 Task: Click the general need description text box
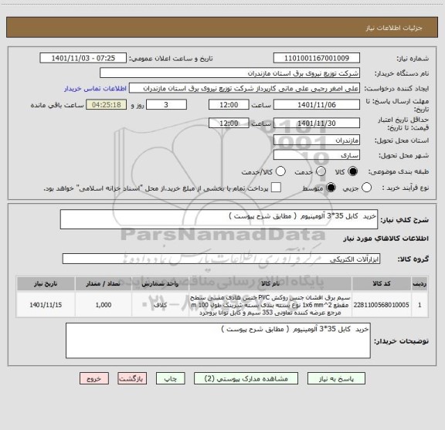(x=219, y=219)
